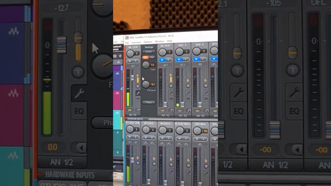
Task: Unmute the Instr 3 channel
Action: [x=179, y=60]
